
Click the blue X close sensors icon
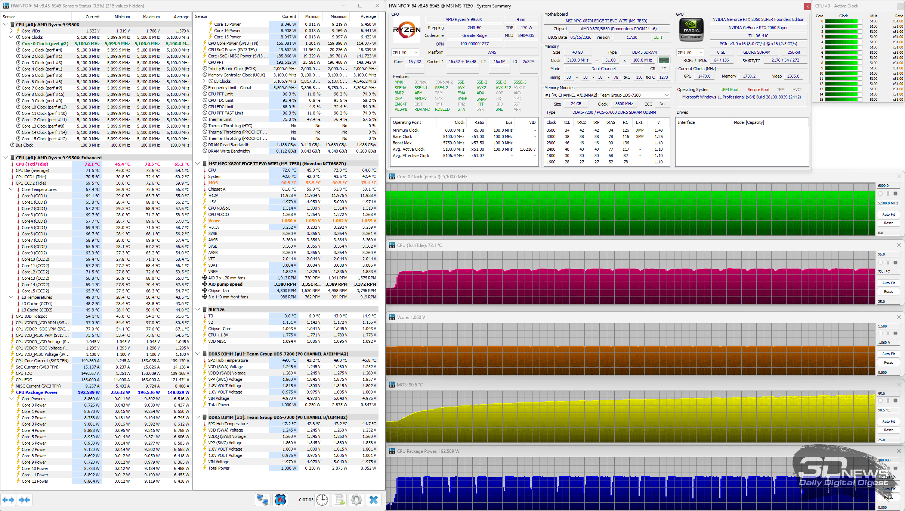[373, 500]
